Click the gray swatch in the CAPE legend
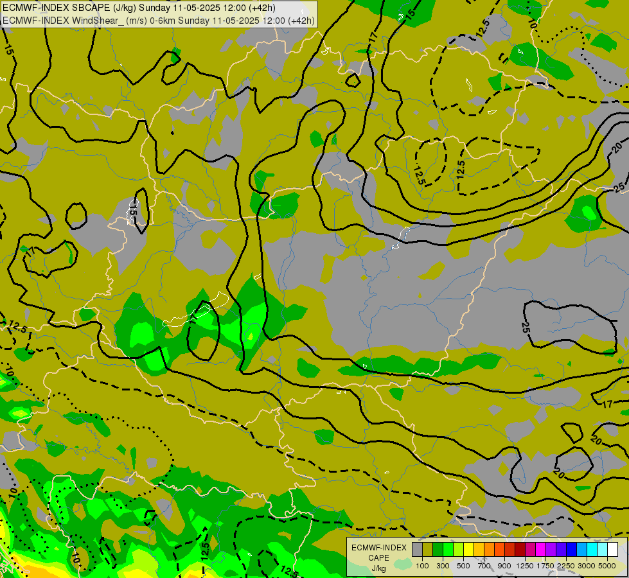 click(418, 550)
